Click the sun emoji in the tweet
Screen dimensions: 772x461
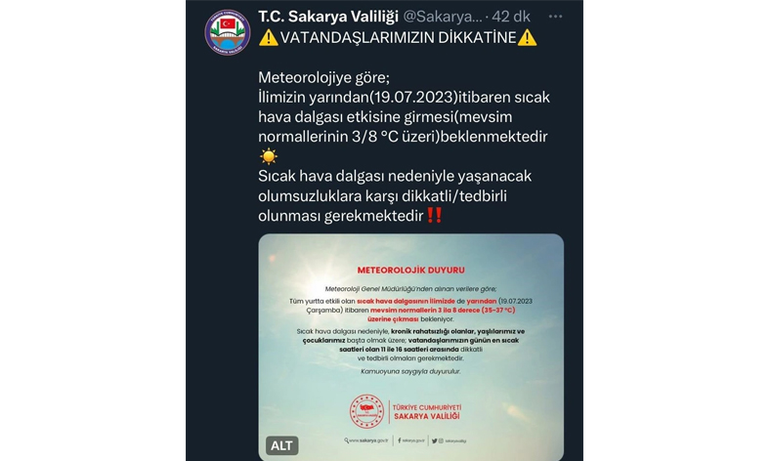[269, 156]
